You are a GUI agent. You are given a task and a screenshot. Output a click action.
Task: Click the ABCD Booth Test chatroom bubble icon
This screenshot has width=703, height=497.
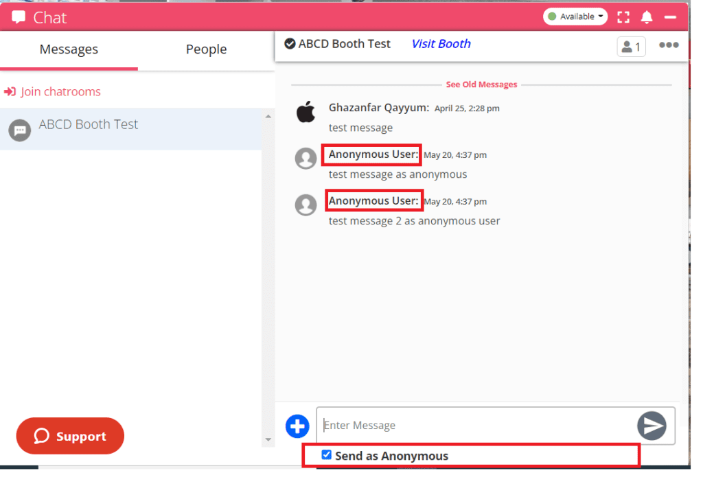pyautogui.click(x=20, y=130)
